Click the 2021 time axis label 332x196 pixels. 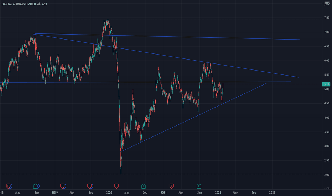coord(164,192)
